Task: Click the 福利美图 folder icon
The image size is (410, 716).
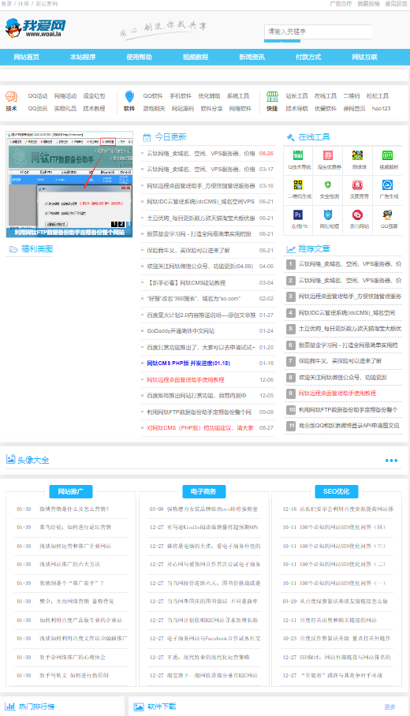Action: coord(13,249)
